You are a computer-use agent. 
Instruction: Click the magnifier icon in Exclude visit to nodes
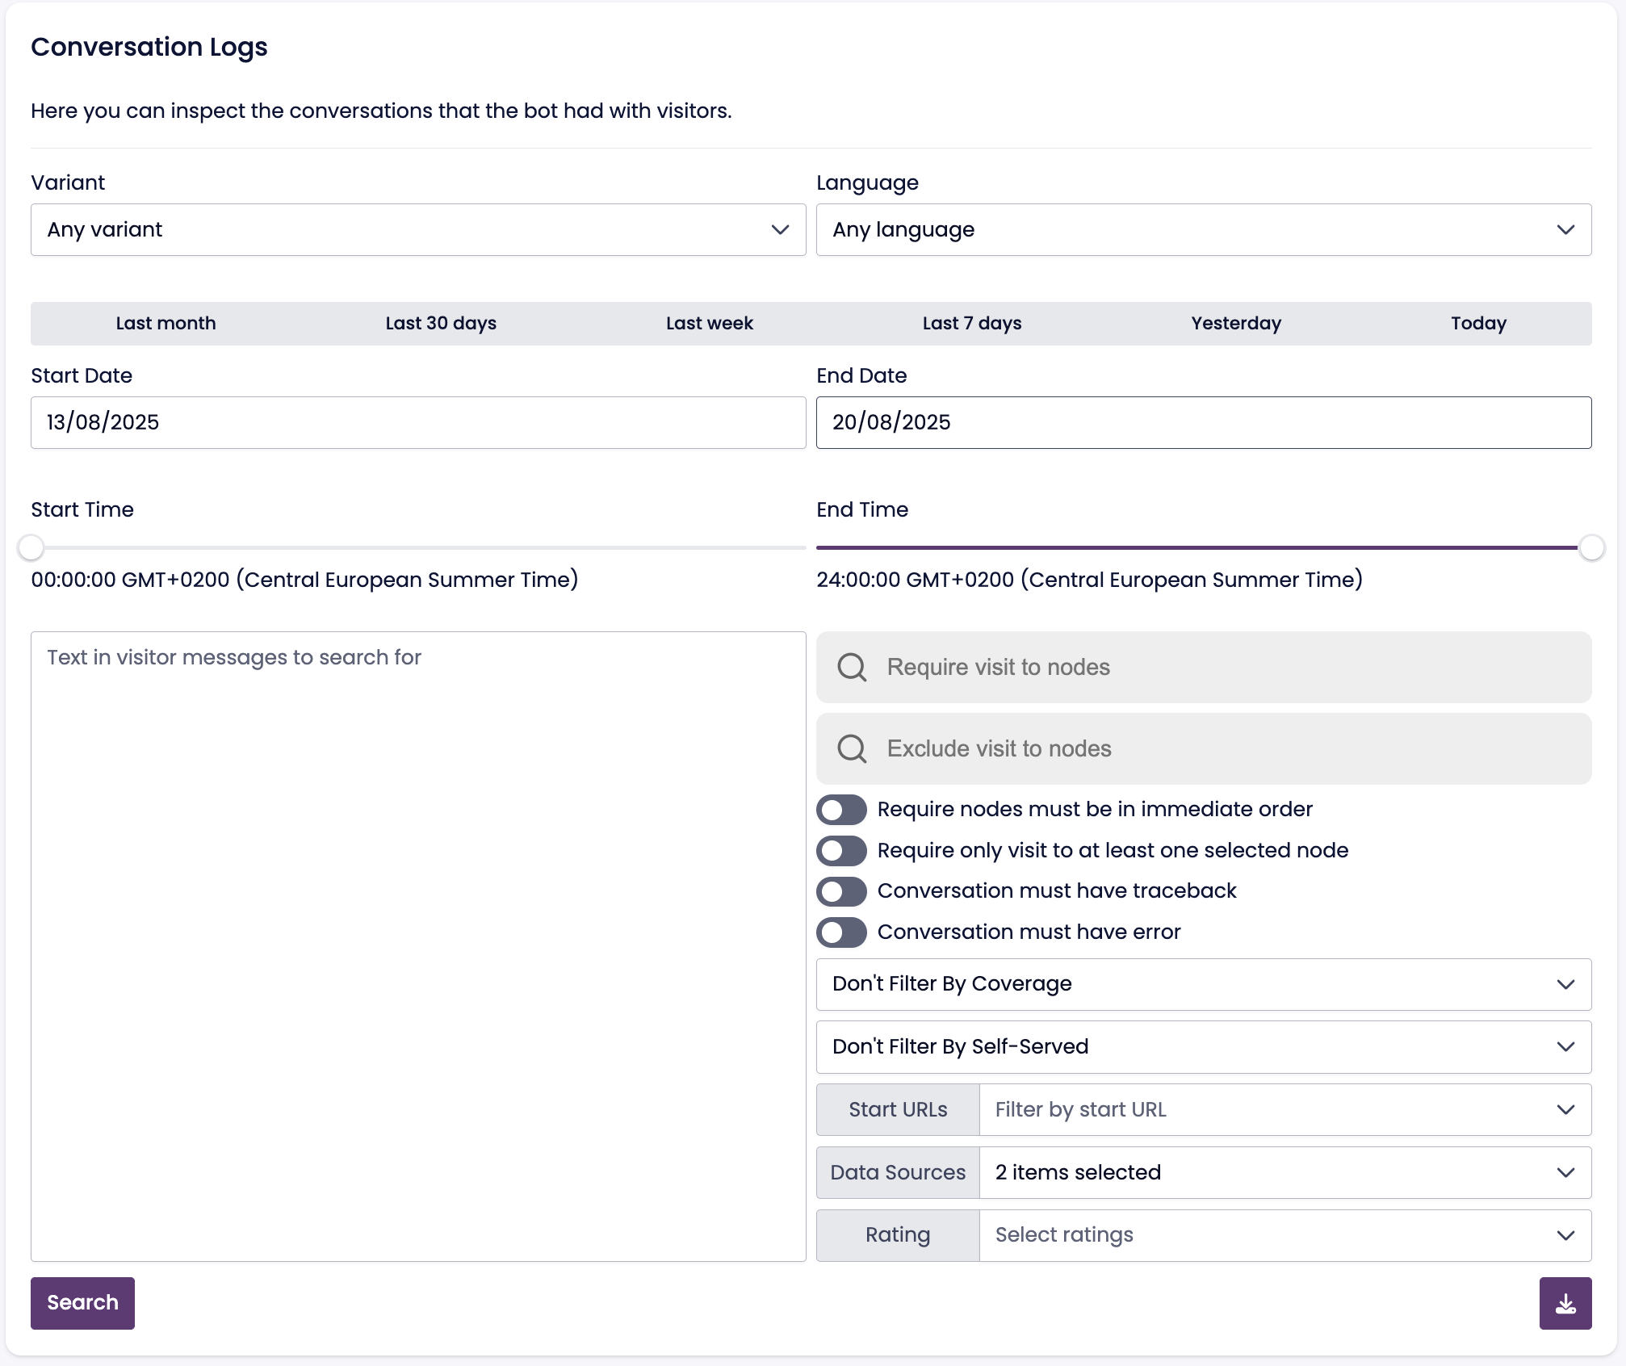(852, 748)
